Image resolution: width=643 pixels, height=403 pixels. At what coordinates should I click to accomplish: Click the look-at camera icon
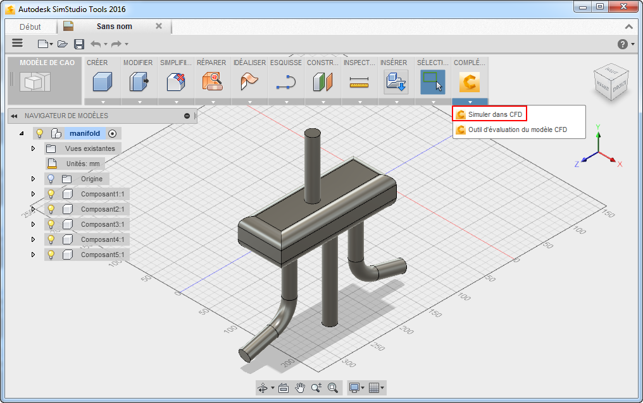(x=284, y=387)
